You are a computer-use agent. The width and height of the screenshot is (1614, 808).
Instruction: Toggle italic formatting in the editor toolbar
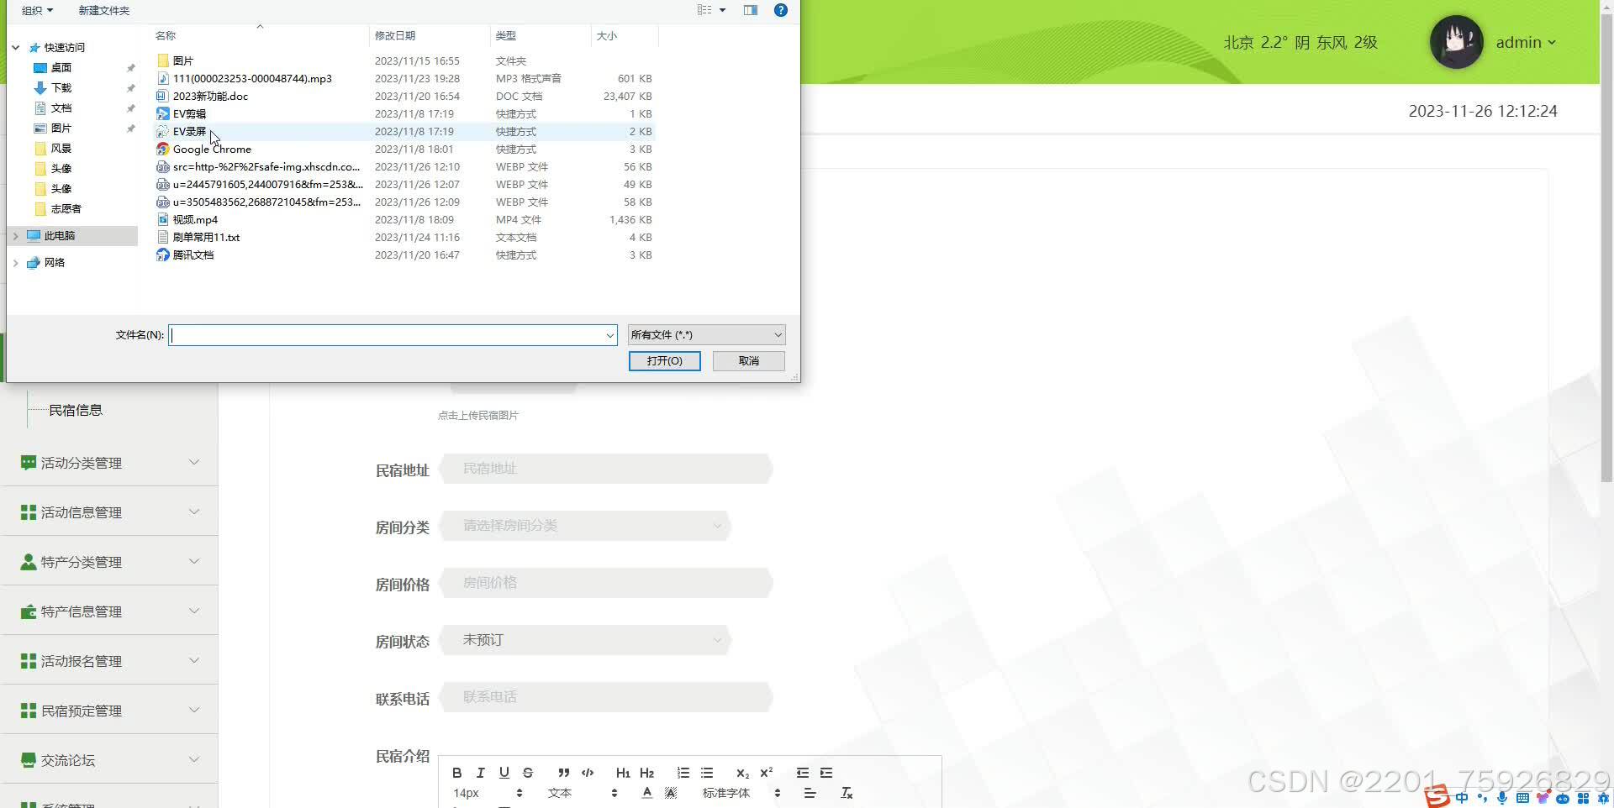(480, 773)
